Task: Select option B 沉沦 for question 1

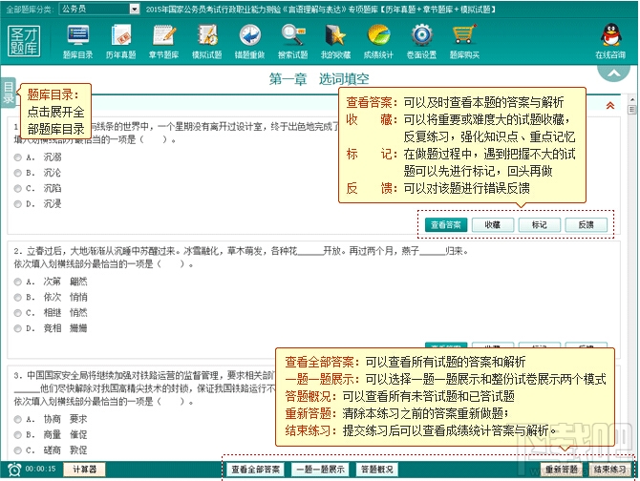Action: (x=17, y=173)
